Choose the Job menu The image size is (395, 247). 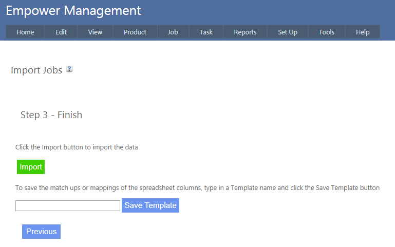click(173, 32)
